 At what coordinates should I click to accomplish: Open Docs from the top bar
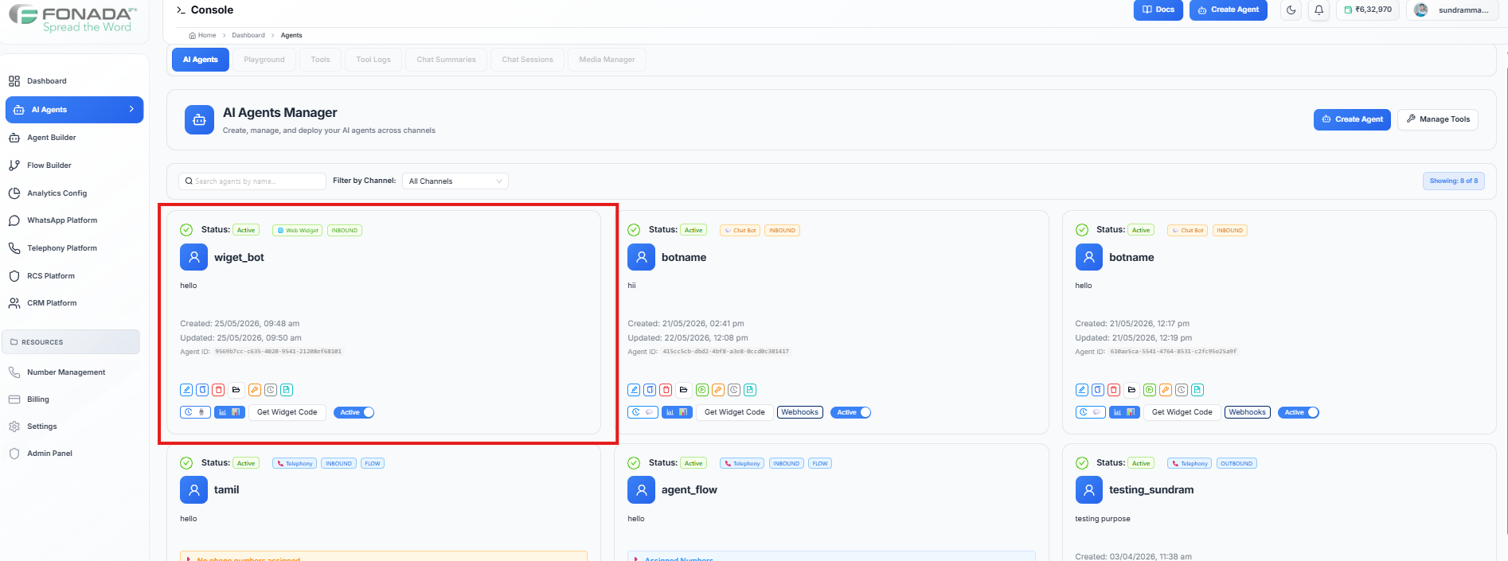coord(1158,10)
